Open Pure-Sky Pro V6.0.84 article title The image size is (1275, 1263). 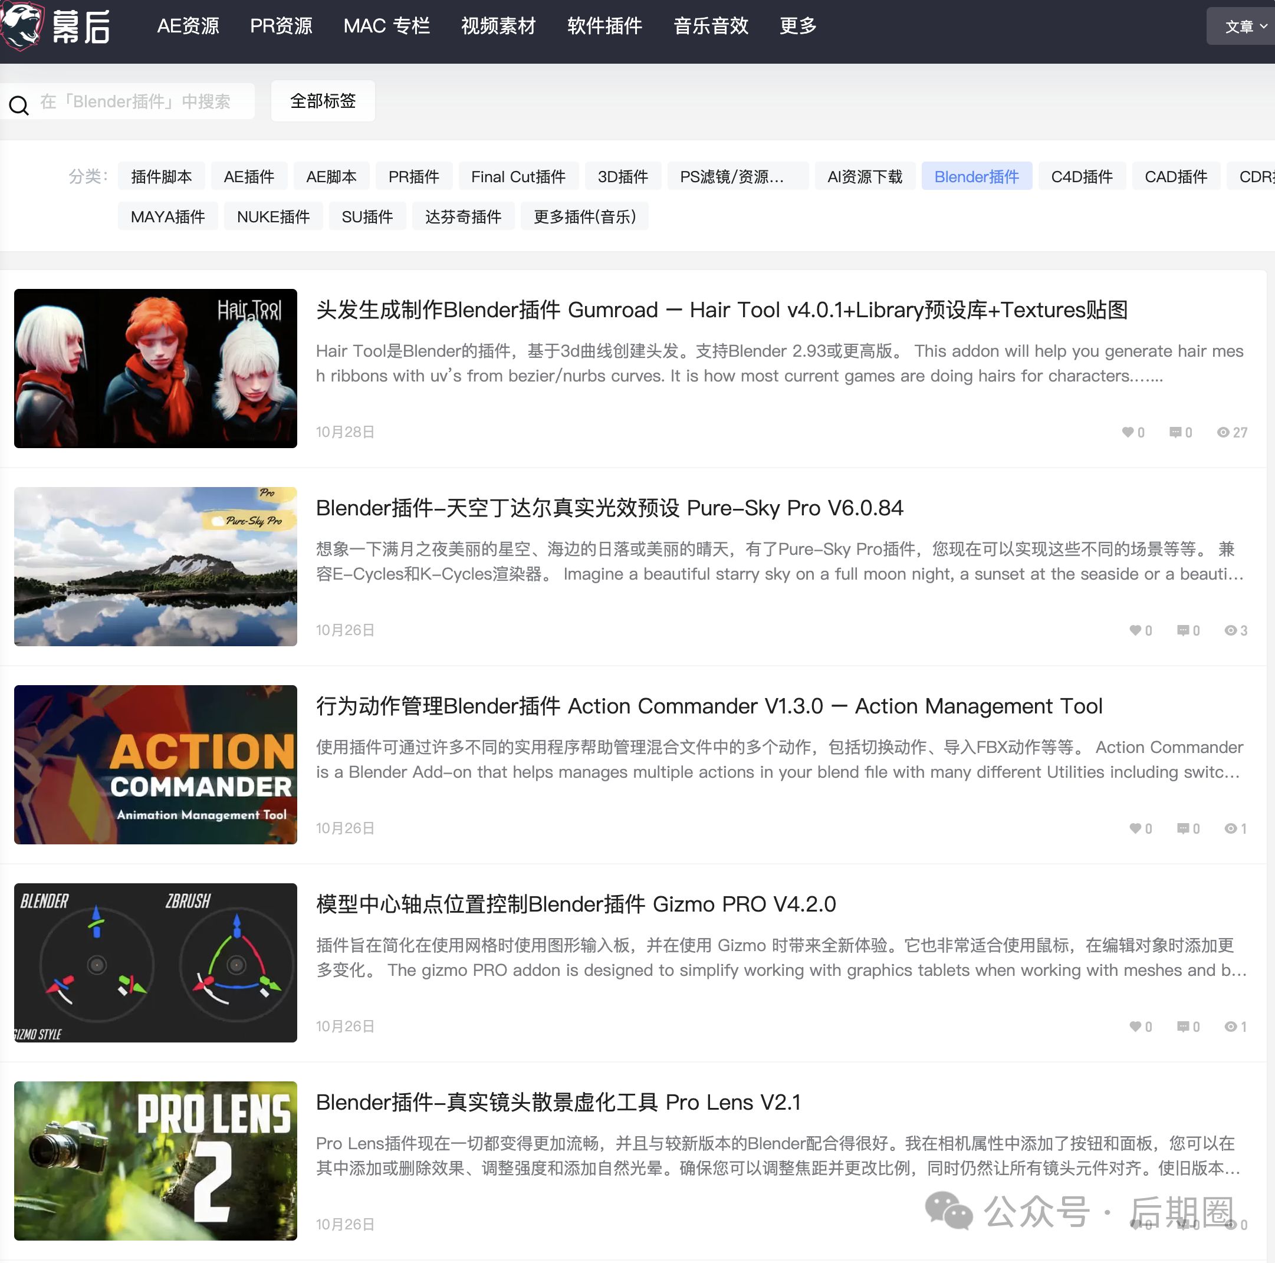point(610,508)
